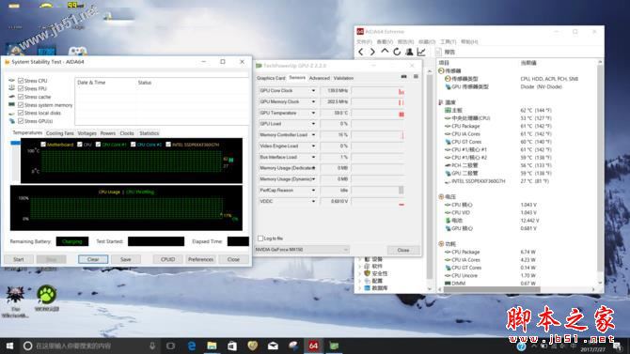Open GPU Memory Clock sensor dropdown

click(x=313, y=102)
